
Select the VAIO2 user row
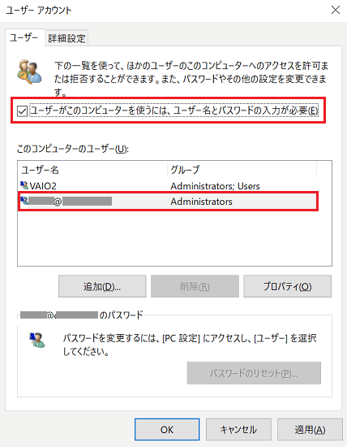click(x=168, y=186)
